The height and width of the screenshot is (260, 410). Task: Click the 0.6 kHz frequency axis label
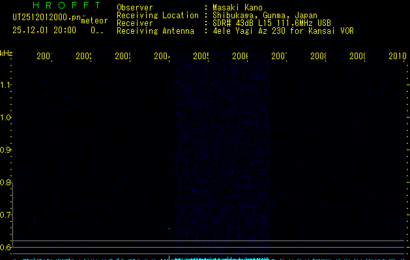[x=5, y=247]
